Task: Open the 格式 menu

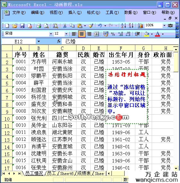Action: [94, 12]
